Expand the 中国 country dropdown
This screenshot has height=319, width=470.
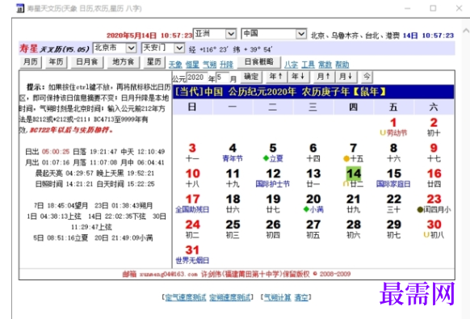coord(301,34)
